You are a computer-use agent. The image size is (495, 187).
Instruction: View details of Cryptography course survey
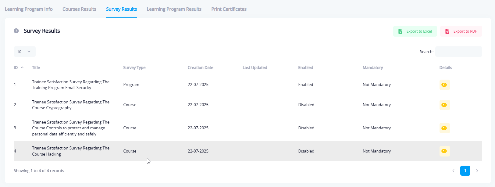[444, 105]
